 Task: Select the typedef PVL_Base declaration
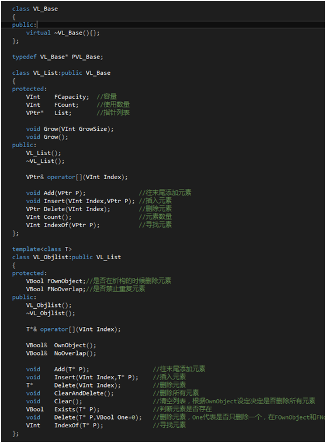pyautogui.click(x=57, y=57)
